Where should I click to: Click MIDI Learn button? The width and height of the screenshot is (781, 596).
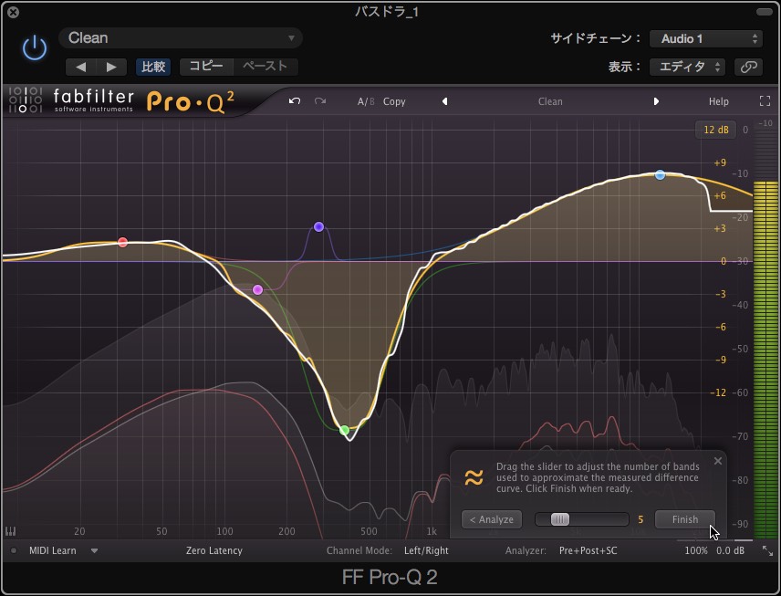pyautogui.click(x=52, y=550)
